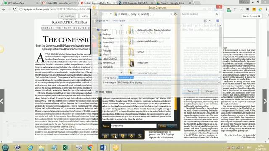This screenshot has width=269, height=151.
Task: Click the copy-to-clipboard icon in capture toolbar
Action: [123, 136]
